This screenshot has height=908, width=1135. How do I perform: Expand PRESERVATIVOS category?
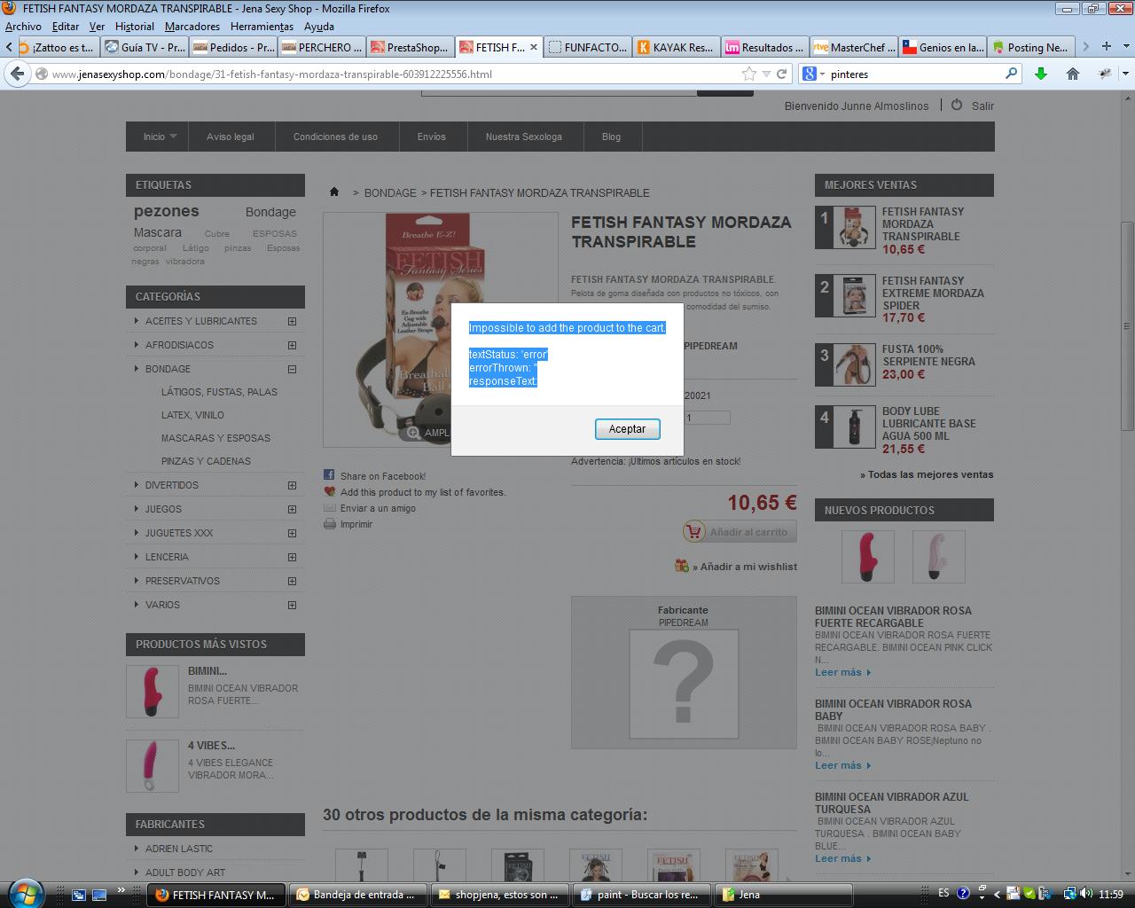click(x=292, y=581)
